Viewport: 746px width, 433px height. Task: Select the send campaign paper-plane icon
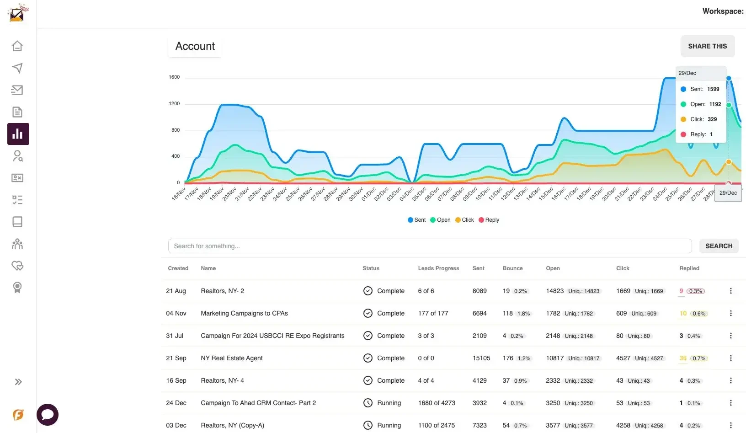pyautogui.click(x=17, y=68)
